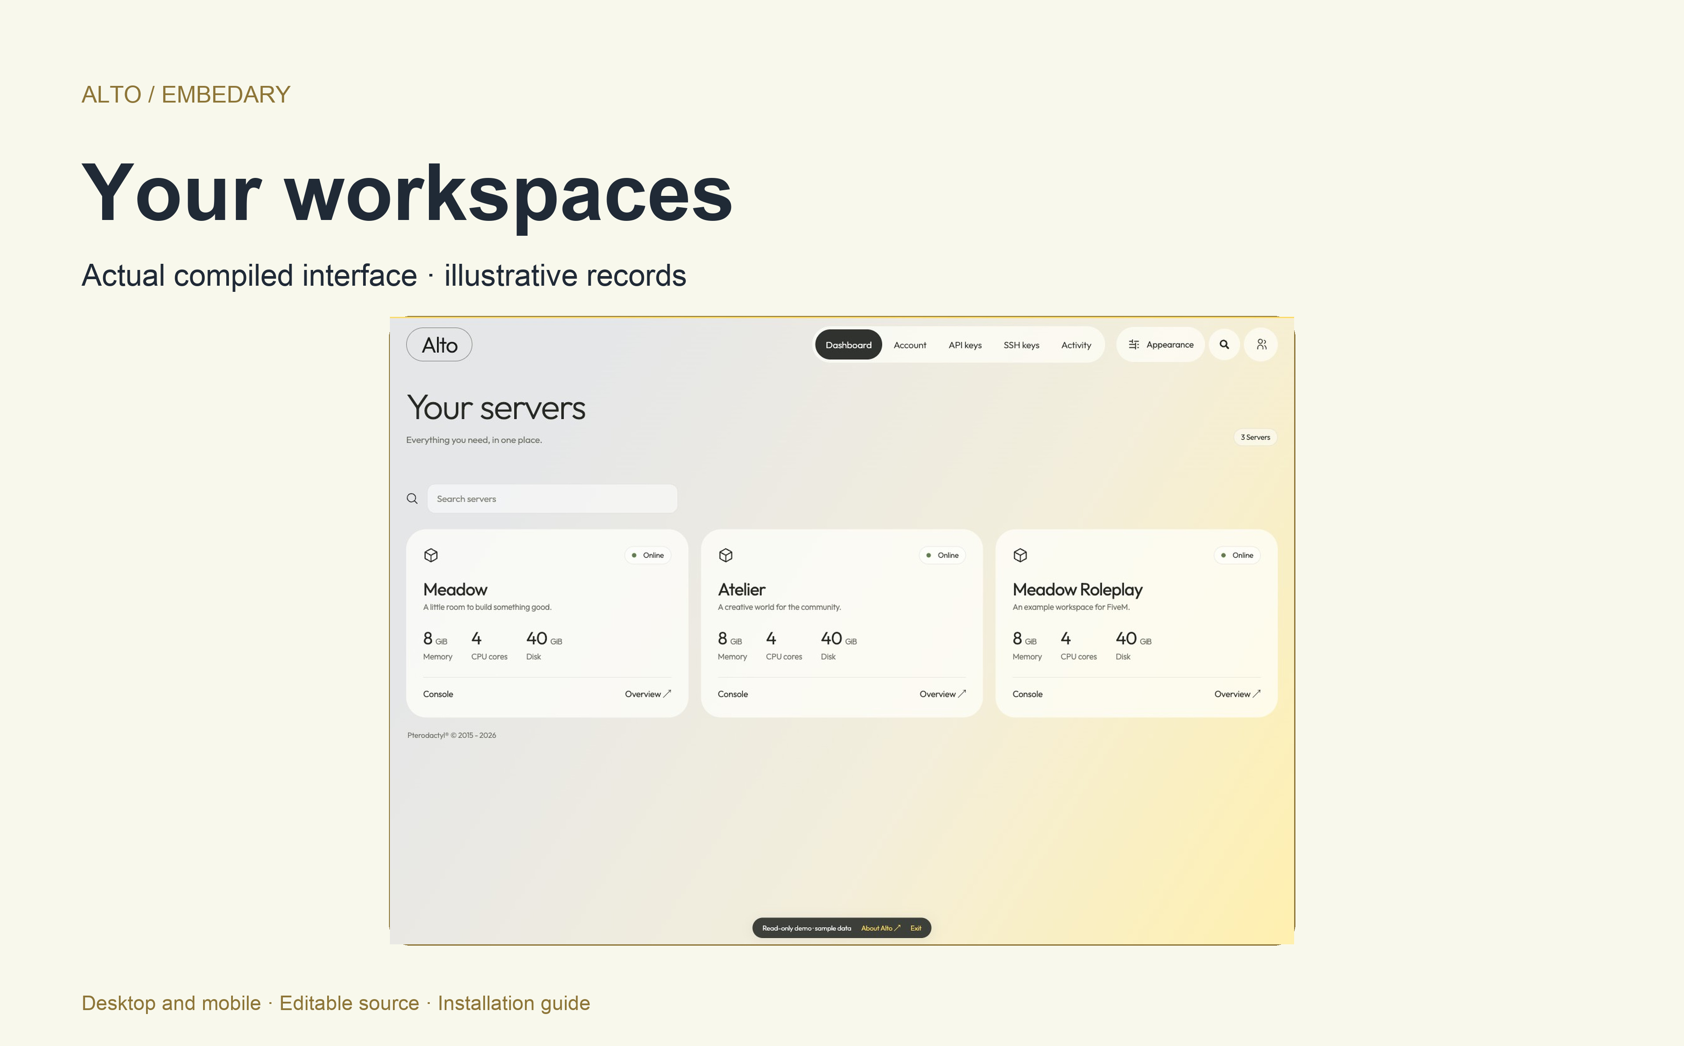The image size is (1684, 1046).
Task: Click the Alto logo badge
Action: [439, 344]
